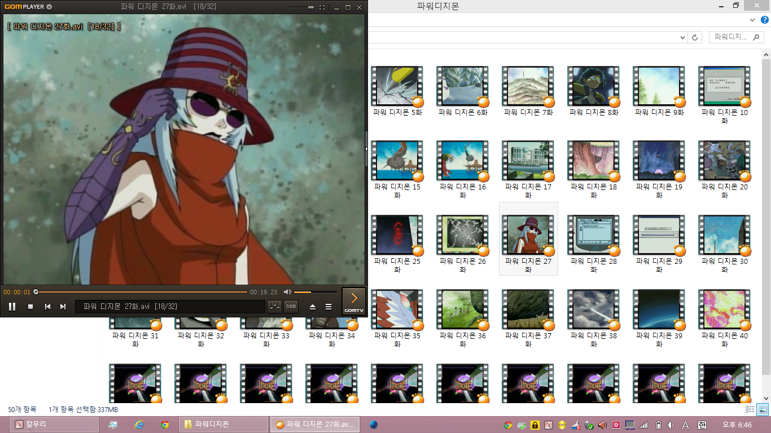The width and height of the screenshot is (771, 433).
Task: Skip to next file in GOM Player
Action: [63, 307]
